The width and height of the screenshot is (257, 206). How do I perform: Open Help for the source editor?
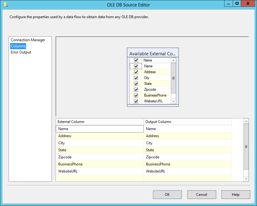pyautogui.click(x=236, y=194)
